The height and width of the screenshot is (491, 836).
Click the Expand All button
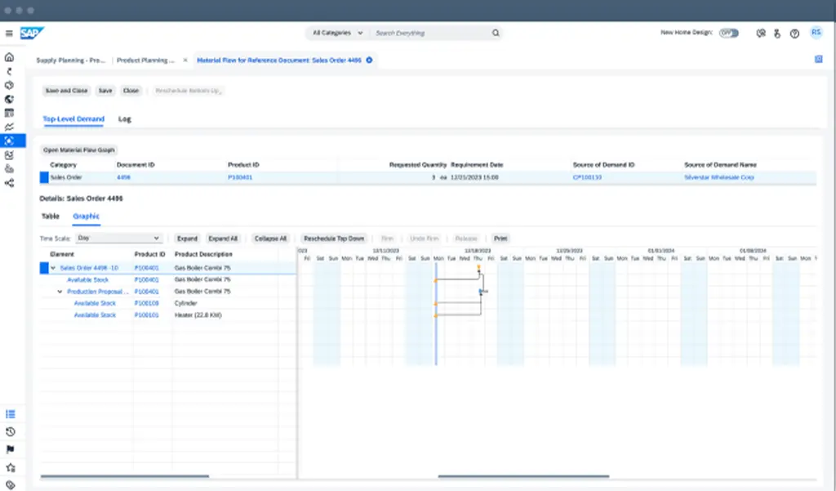point(223,239)
